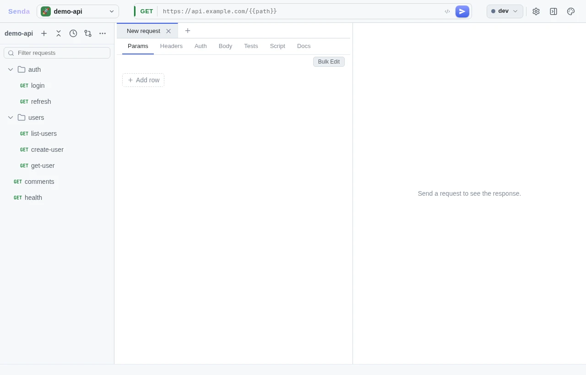This screenshot has height=375, width=586.
Task: Click the rocket workspace icon
Action: (x=46, y=11)
